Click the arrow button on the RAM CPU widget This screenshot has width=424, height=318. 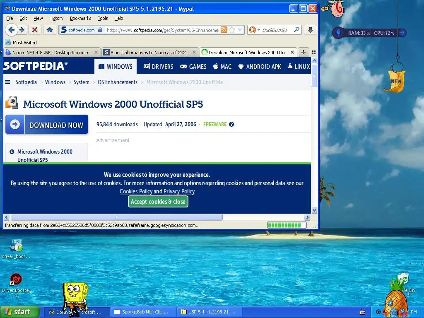coord(402,33)
